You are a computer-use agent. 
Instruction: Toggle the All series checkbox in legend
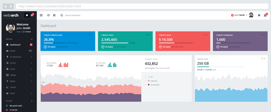coord(149,77)
